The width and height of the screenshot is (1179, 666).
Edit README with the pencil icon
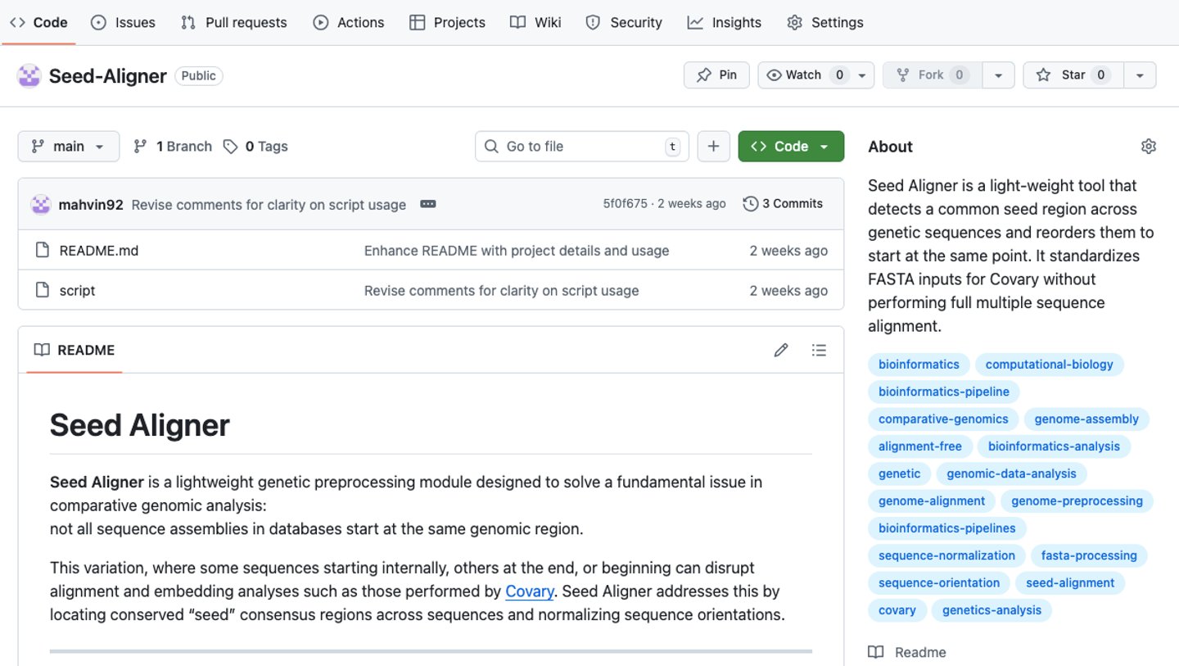(x=781, y=350)
